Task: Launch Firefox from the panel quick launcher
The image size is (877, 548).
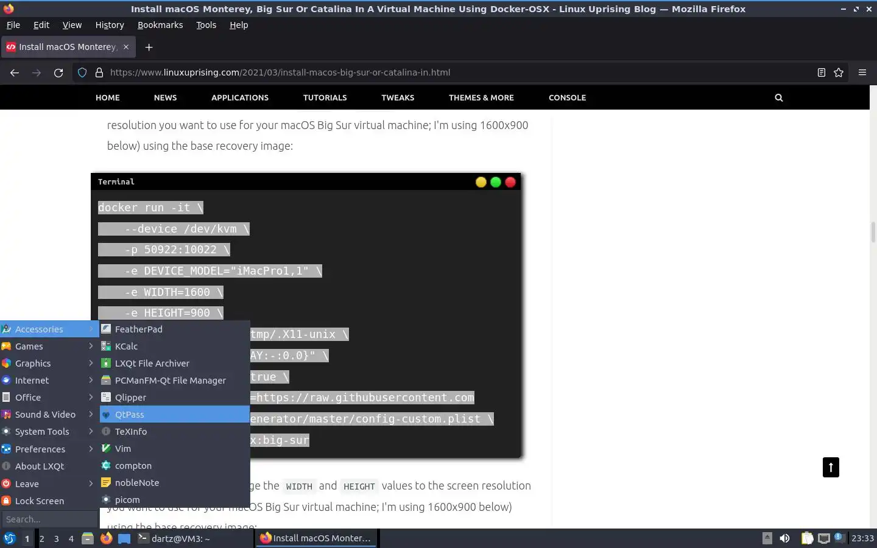Action: click(106, 538)
